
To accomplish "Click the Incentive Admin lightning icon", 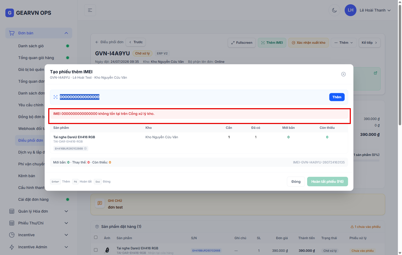I will [x=12, y=247].
